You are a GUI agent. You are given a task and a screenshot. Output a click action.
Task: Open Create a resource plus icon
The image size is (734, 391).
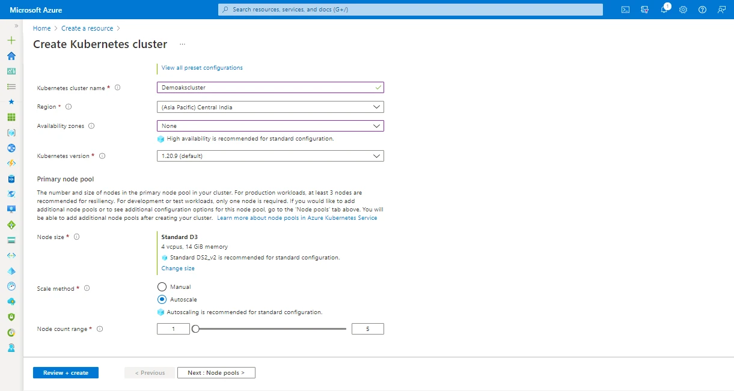(11, 40)
